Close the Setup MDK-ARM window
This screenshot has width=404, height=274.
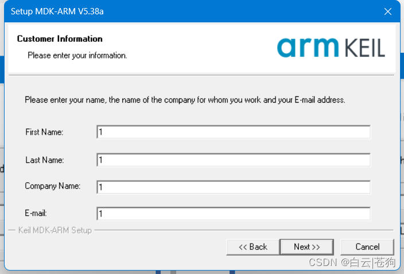click(388, 11)
